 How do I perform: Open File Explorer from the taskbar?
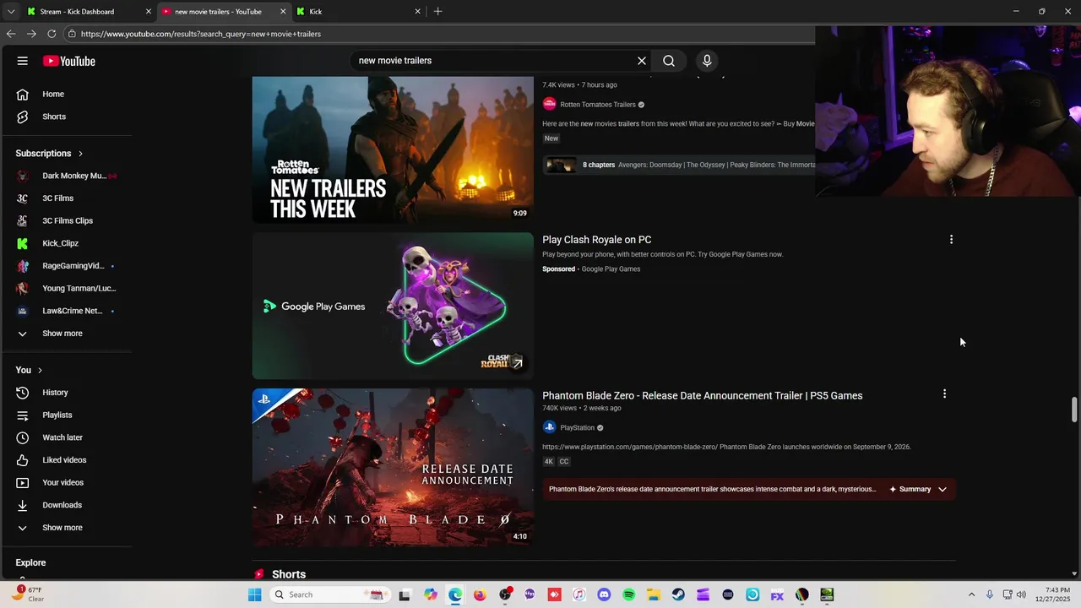(x=653, y=594)
